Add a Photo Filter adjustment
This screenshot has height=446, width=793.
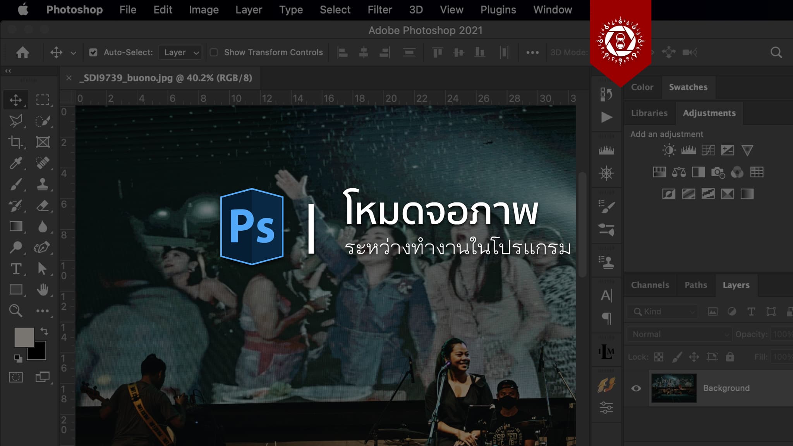click(x=718, y=172)
